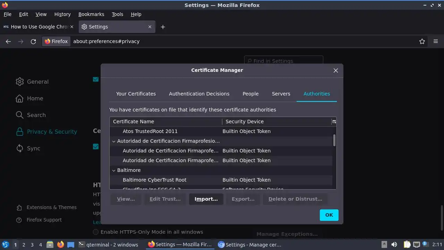Click the certificate list vertical scrollbar thumb
Image resolution: width=444 pixels, height=250 pixels.
[x=334, y=140]
